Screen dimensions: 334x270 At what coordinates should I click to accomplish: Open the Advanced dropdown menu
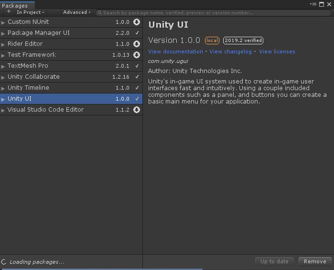(76, 12)
